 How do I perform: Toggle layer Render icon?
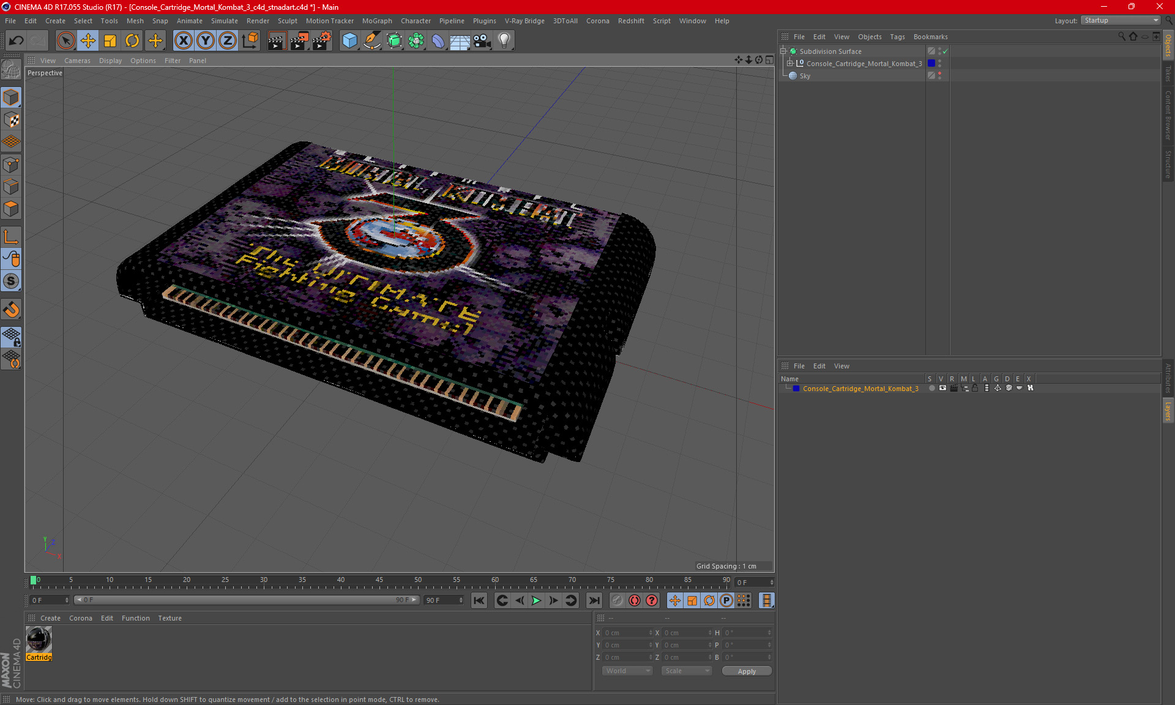953,388
